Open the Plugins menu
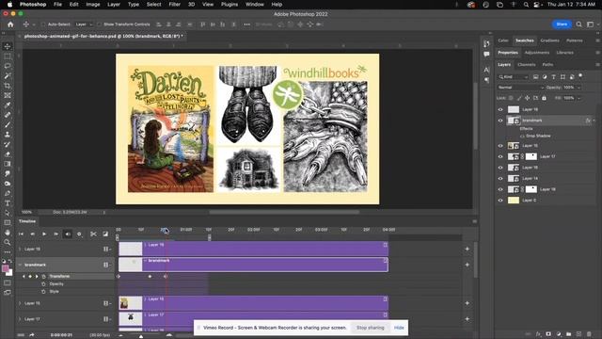Viewport: 602px width, 339px height. pyautogui.click(x=230, y=4)
